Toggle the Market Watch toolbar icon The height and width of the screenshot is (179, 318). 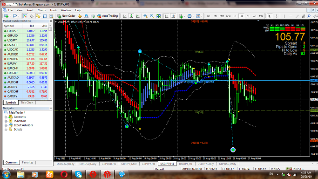pyautogui.click(x=25, y=16)
